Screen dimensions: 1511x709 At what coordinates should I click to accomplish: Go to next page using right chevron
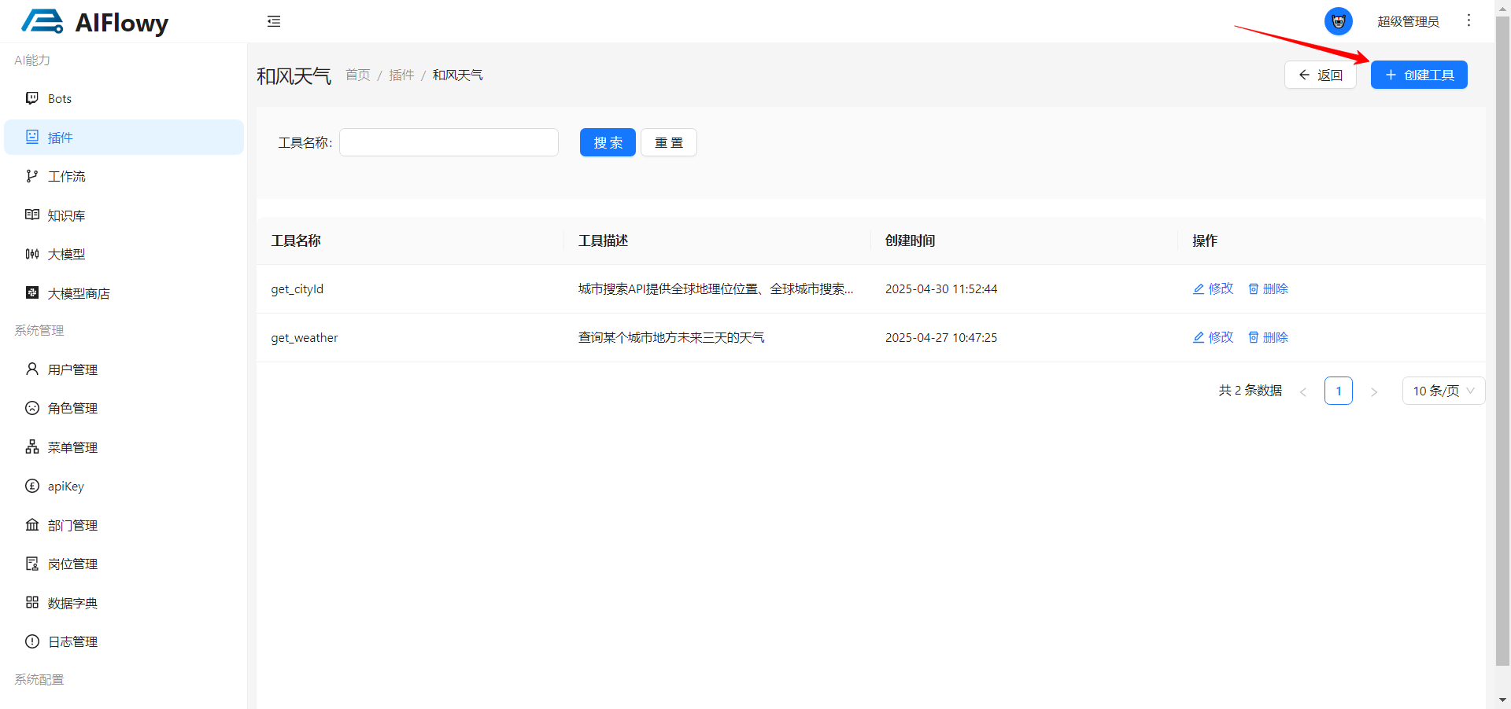click(1374, 391)
